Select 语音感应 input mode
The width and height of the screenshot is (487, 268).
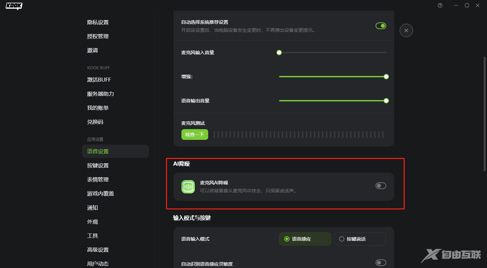tap(305, 239)
